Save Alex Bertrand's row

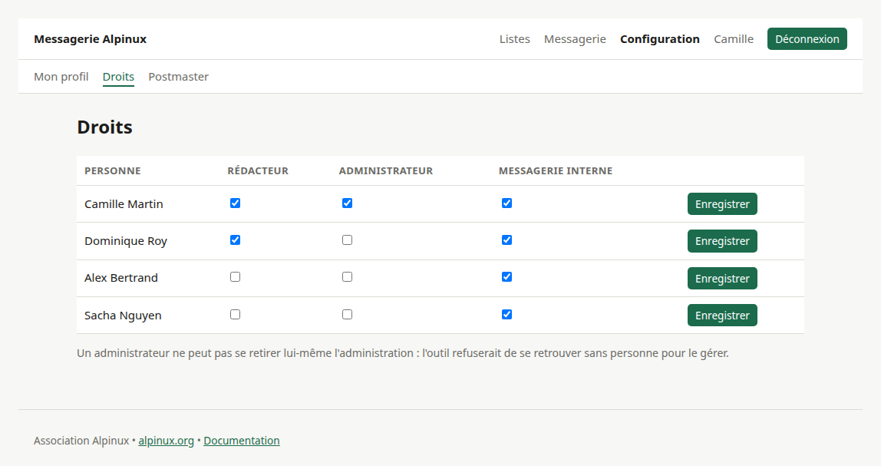722,278
